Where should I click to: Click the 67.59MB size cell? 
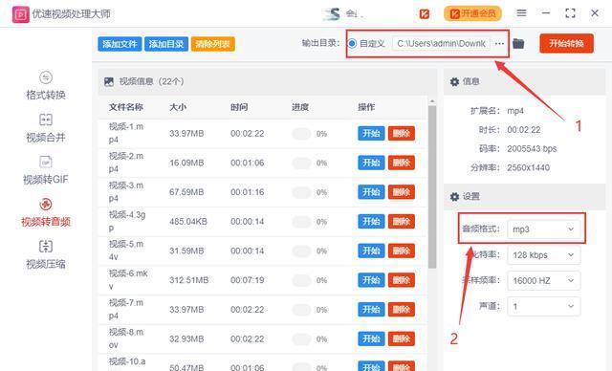pyautogui.click(x=186, y=192)
